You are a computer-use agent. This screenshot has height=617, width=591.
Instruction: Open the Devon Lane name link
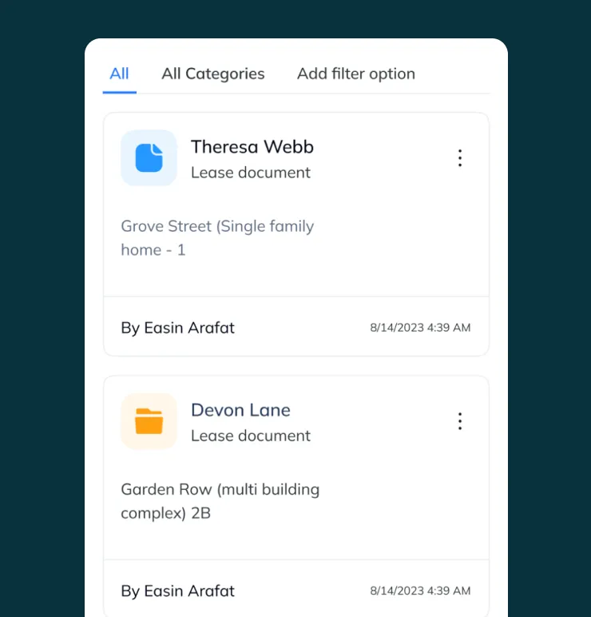coord(240,410)
